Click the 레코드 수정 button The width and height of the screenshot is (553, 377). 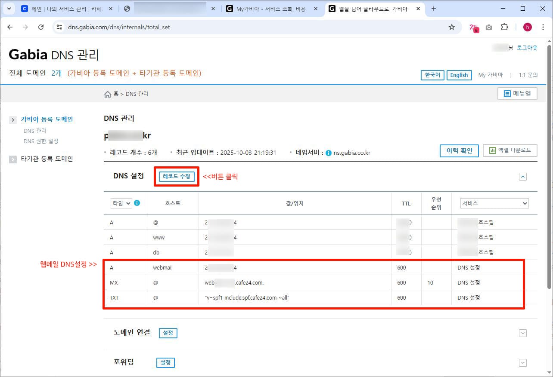pyautogui.click(x=177, y=176)
